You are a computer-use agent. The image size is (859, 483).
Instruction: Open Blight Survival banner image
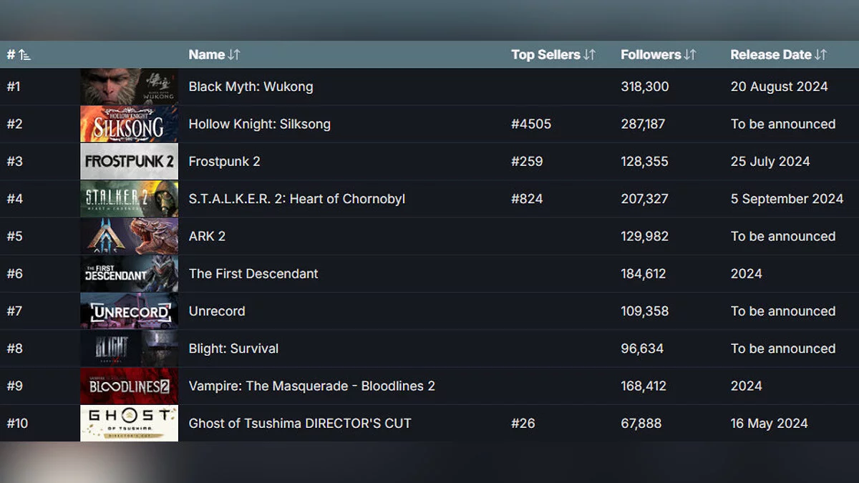[129, 348]
